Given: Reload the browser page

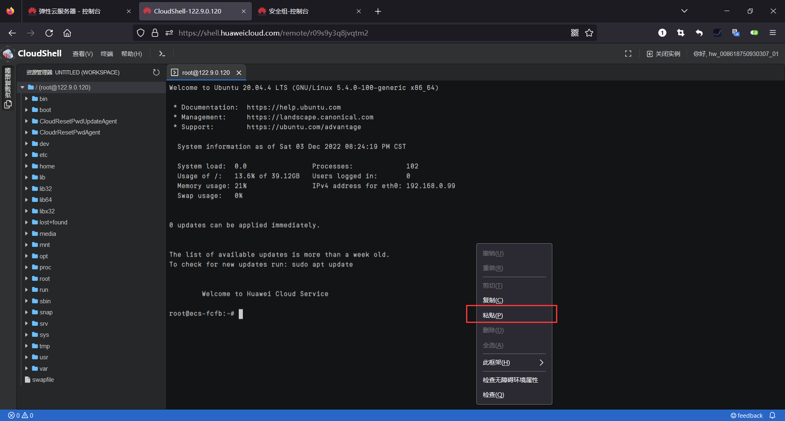Looking at the screenshot, I should click(x=49, y=33).
